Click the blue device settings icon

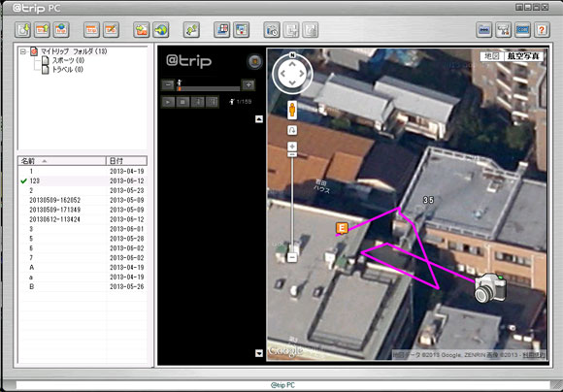[484, 30]
